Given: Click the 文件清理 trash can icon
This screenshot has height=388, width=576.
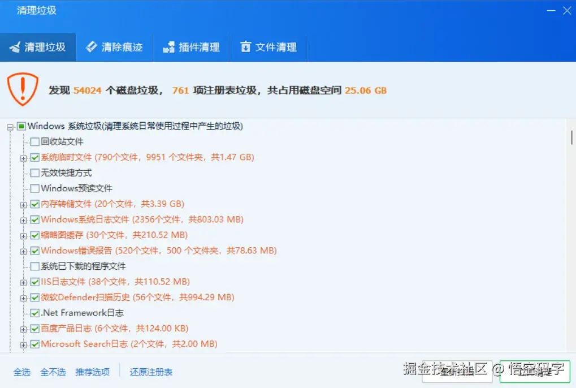Looking at the screenshot, I should point(245,47).
